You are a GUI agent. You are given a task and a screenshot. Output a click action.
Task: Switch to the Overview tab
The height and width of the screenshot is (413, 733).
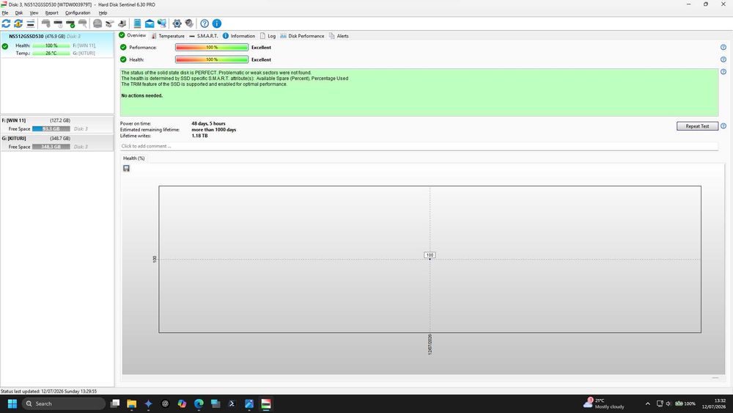pyautogui.click(x=132, y=35)
